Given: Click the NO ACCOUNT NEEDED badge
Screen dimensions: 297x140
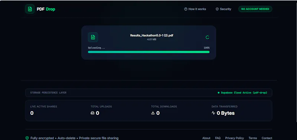Looking at the screenshot, I should tap(255, 9).
